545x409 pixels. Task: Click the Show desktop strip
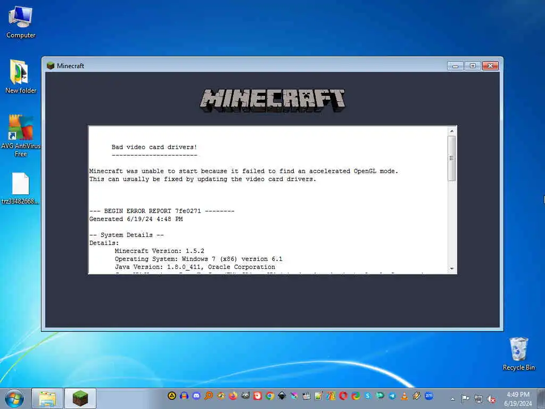coord(541,399)
